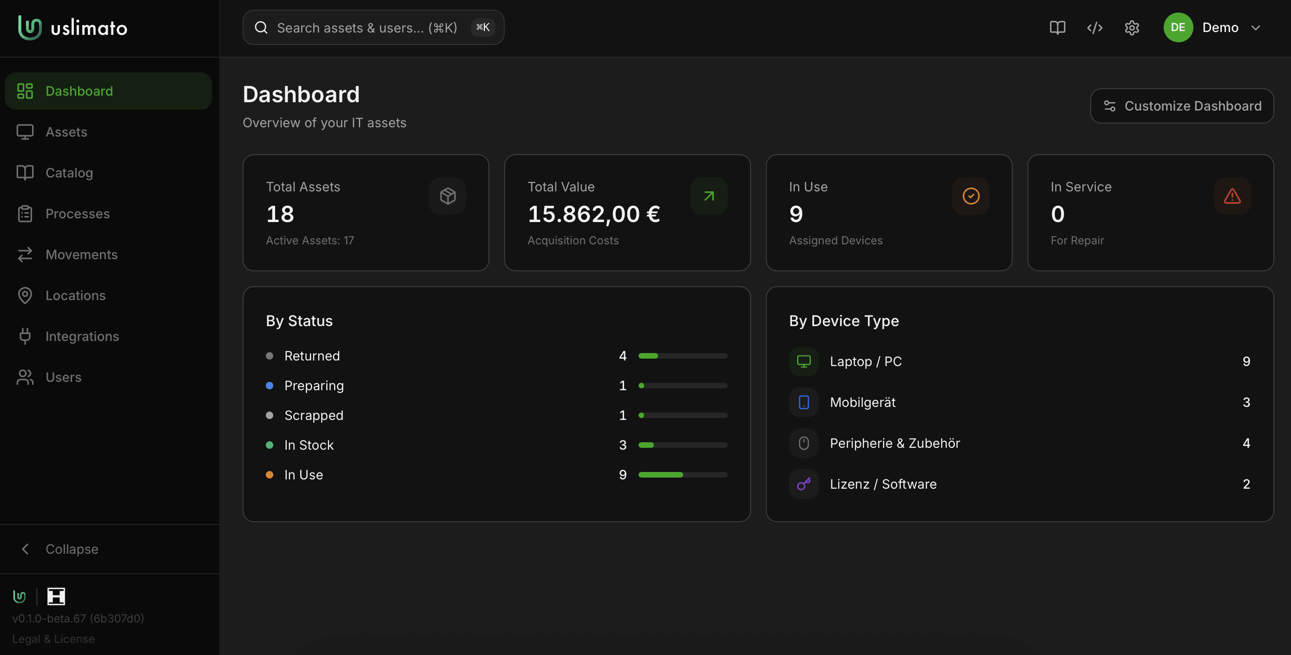The height and width of the screenshot is (655, 1291).
Task: Open the developer API code icon
Action: (x=1094, y=27)
